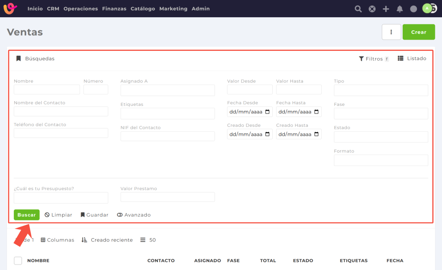The height and width of the screenshot is (270, 442).
Task: Open the Filtros funnel filter
Action: click(x=373, y=59)
